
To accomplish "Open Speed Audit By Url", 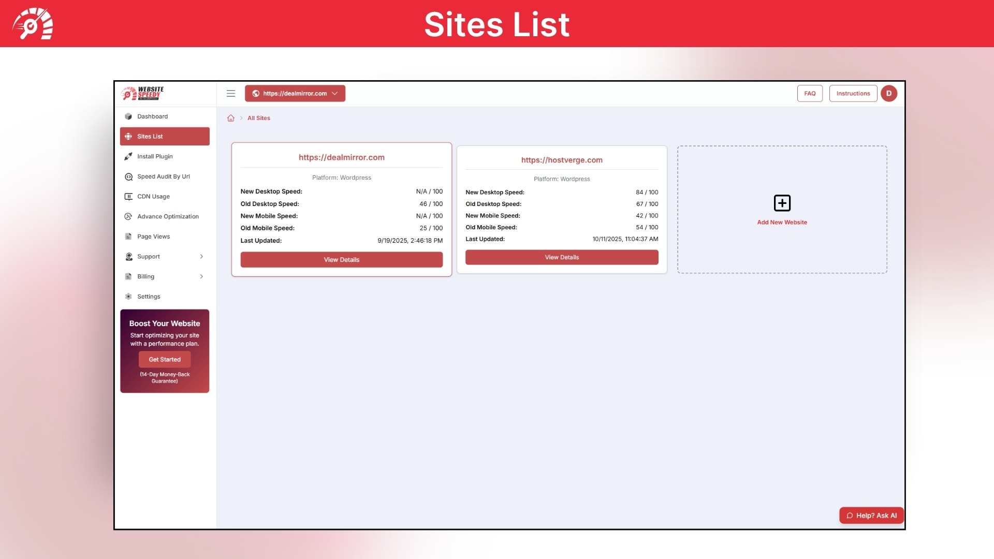I will tap(163, 176).
